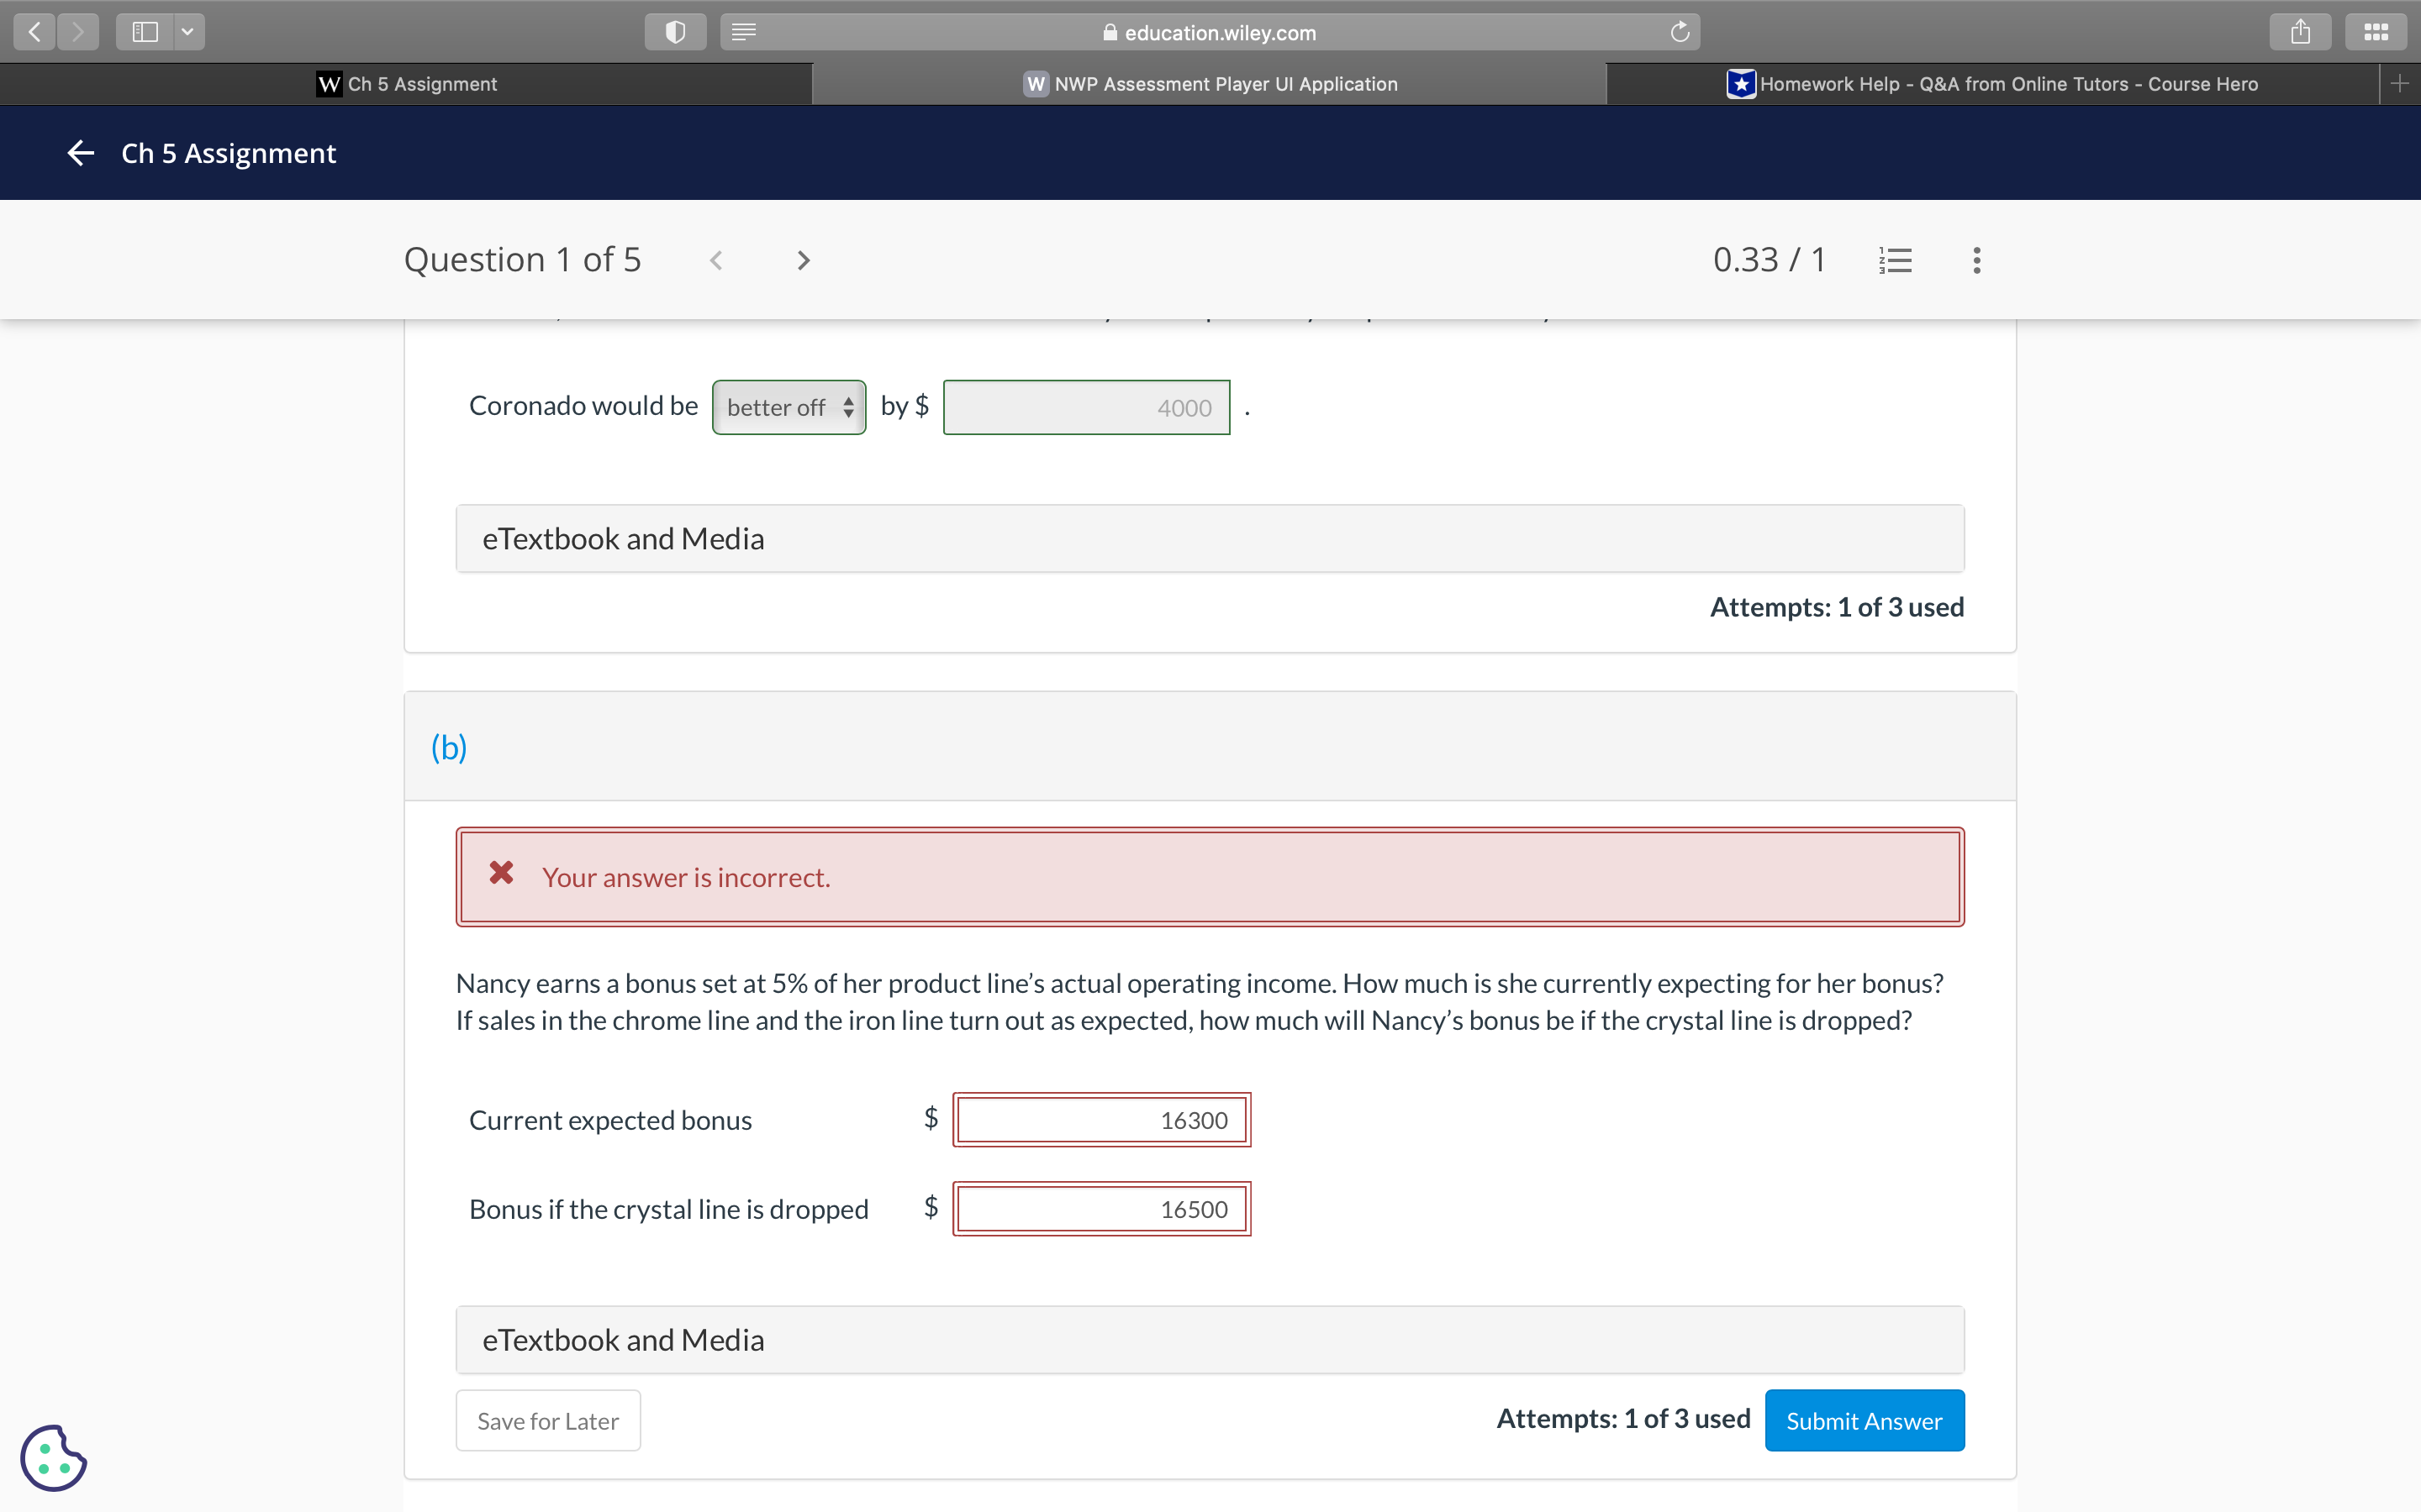The height and width of the screenshot is (1512, 2421).
Task: Click the back arrow next to Ch 5 Assignment
Action: click(x=79, y=152)
